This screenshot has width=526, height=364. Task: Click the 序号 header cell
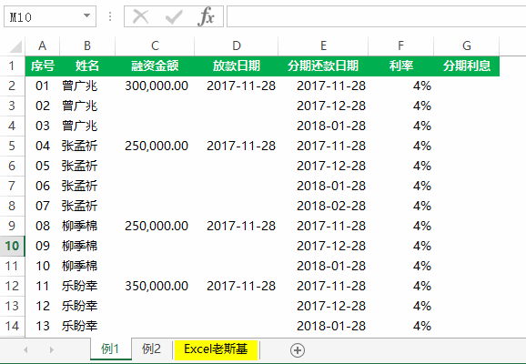coord(42,66)
